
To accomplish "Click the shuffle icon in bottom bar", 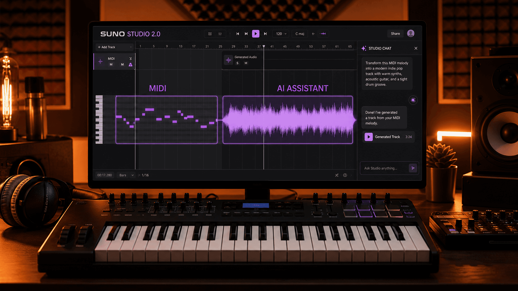I will [x=337, y=175].
